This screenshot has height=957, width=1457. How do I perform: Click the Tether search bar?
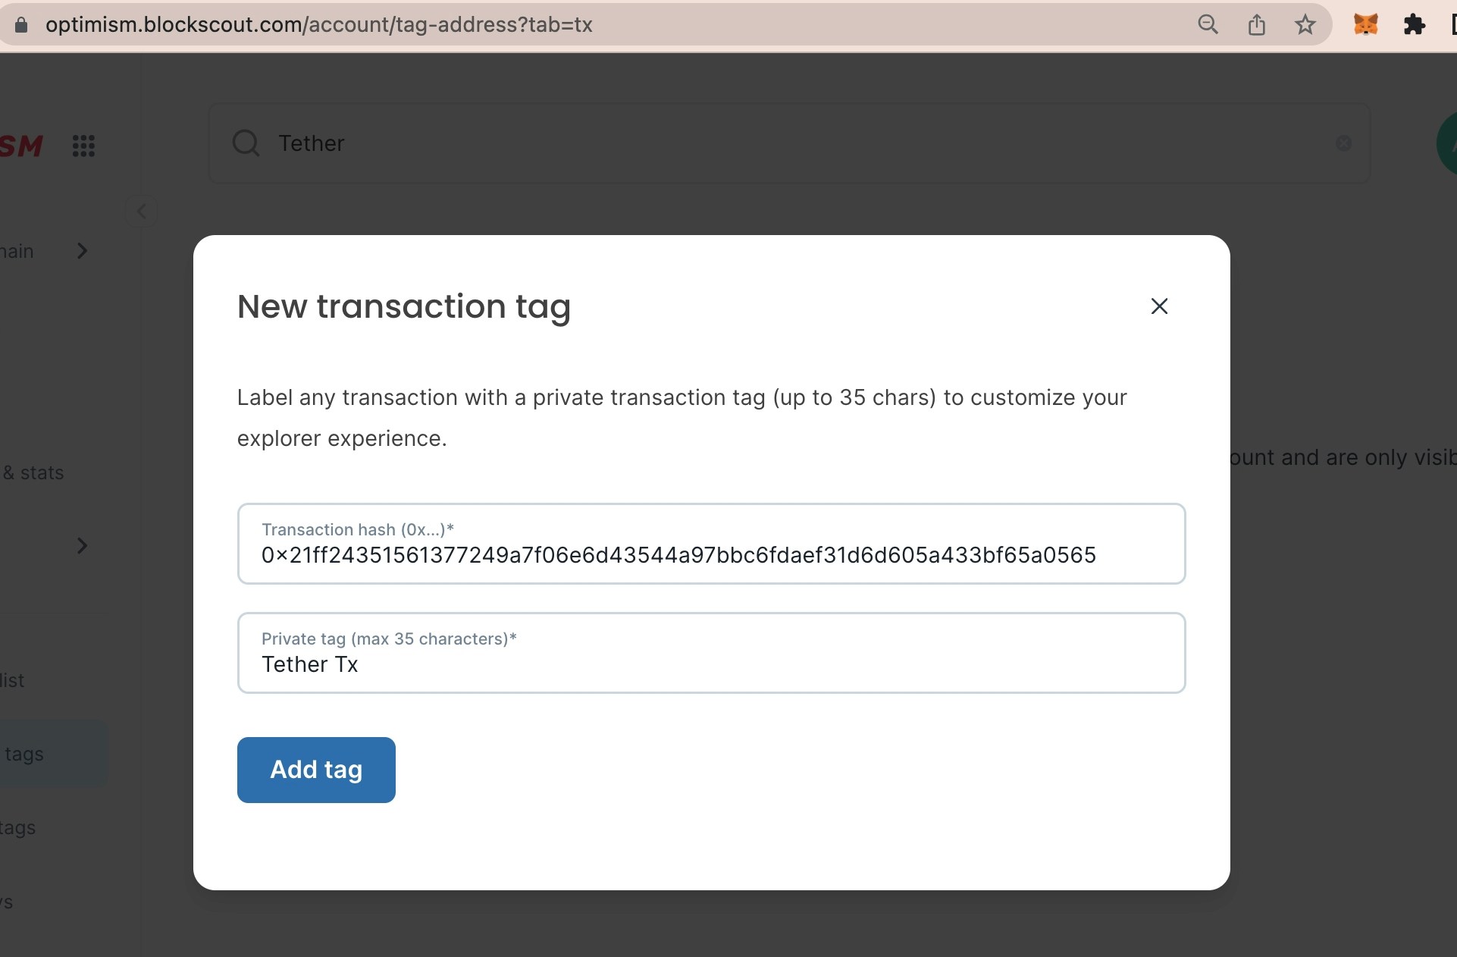[x=789, y=143]
